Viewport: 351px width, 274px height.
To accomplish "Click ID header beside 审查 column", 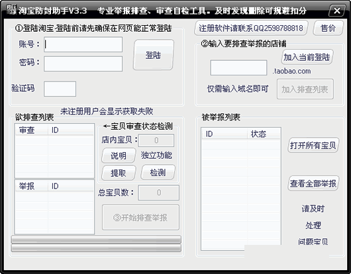I will tap(71, 130).
